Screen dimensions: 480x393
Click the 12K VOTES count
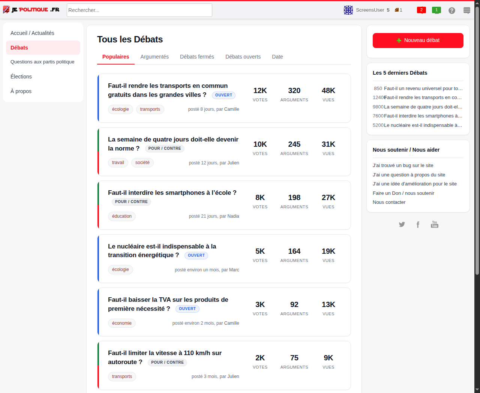260,94
